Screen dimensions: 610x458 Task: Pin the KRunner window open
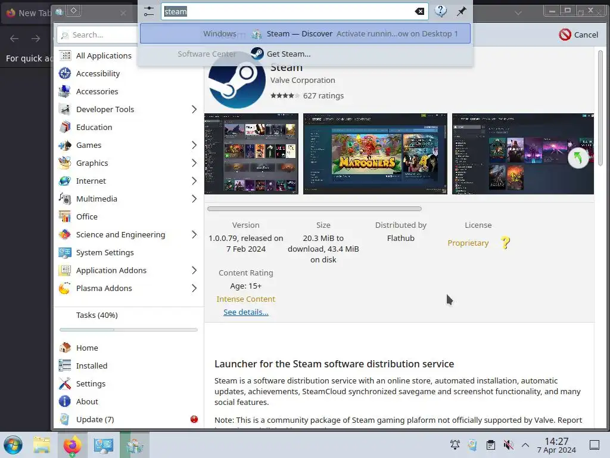point(461,11)
